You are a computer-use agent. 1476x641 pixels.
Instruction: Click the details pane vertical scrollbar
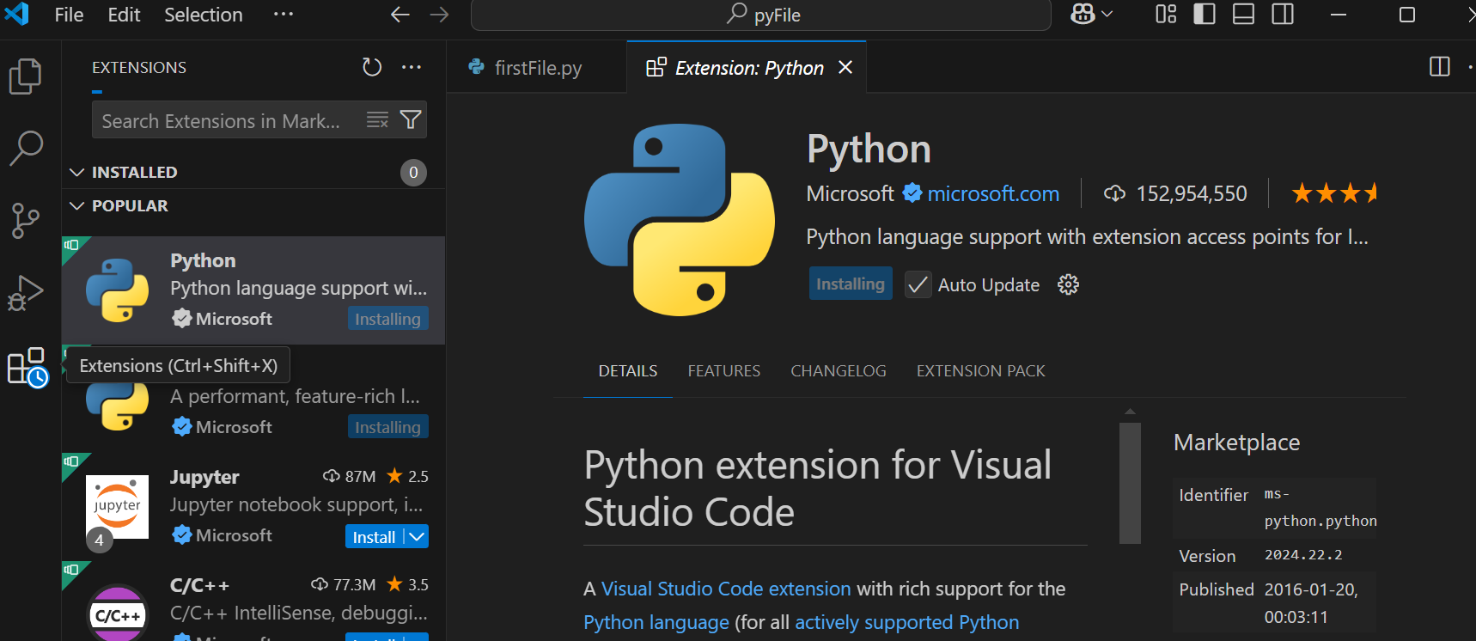(1130, 483)
